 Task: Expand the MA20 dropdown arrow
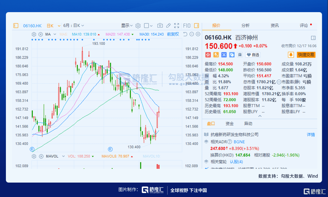coord(132,34)
